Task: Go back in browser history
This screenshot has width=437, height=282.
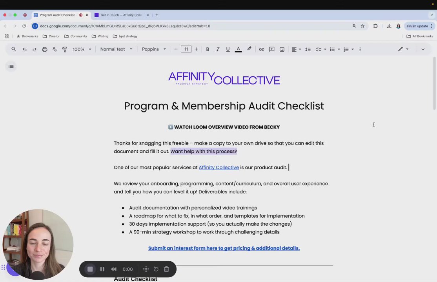Action: click(6, 26)
